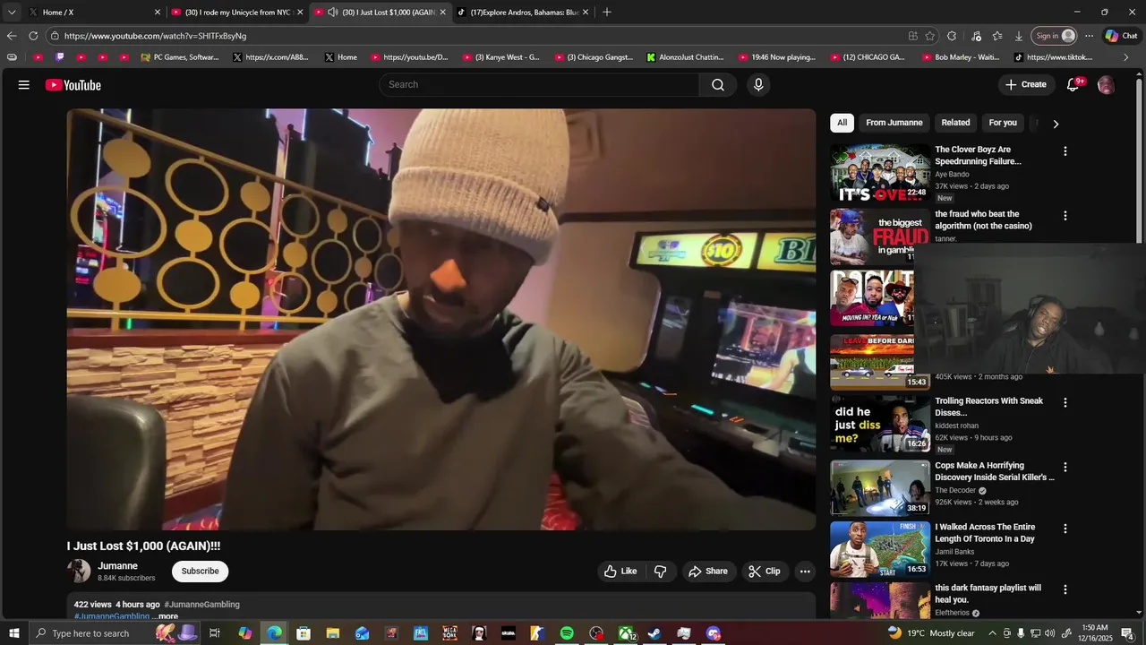Viewport: 1146px width, 645px height.
Task: Select the Related filter chip
Action: click(x=955, y=123)
